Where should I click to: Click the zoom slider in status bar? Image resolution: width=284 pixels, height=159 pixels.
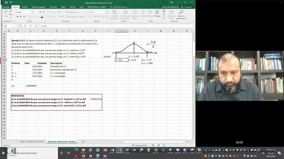click(x=177, y=145)
